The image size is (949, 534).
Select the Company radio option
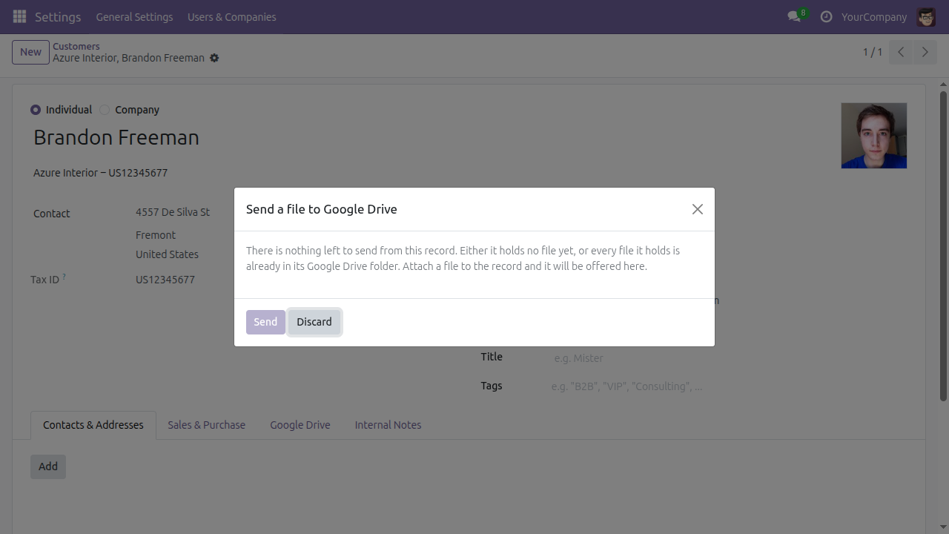tap(105, 110)
